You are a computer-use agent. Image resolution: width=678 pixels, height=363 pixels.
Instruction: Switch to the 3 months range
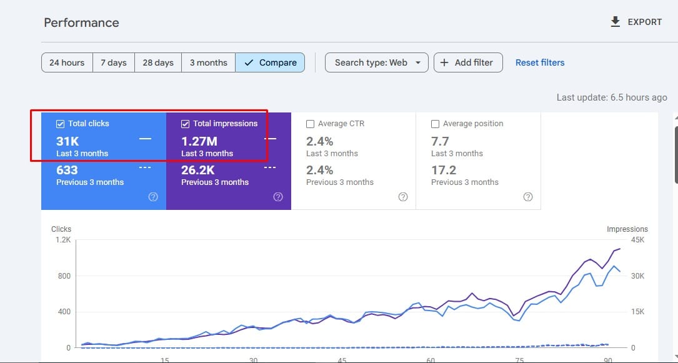[208, 62]
